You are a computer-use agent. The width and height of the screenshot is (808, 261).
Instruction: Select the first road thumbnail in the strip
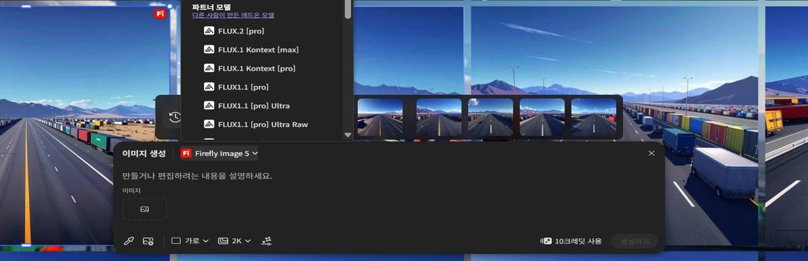[380, 117]
